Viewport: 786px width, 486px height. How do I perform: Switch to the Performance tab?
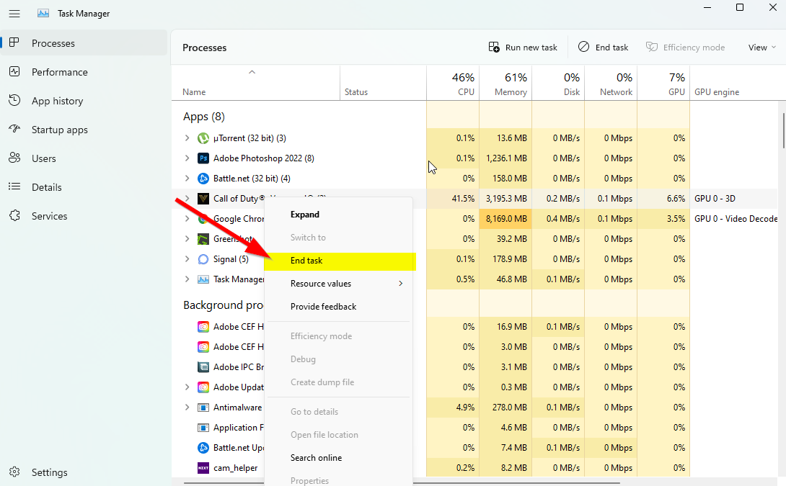point(59,72)
